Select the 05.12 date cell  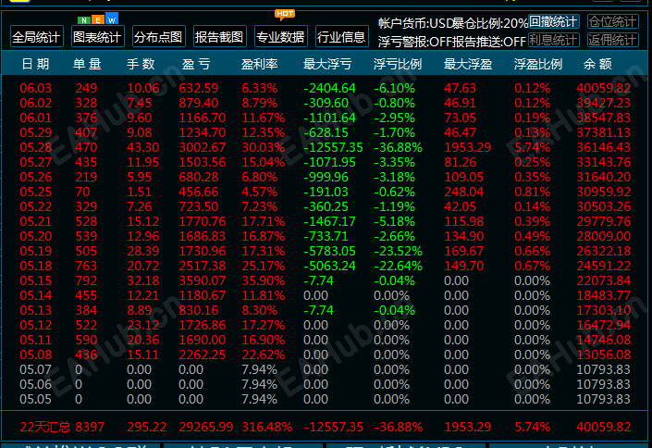point(36,326)
